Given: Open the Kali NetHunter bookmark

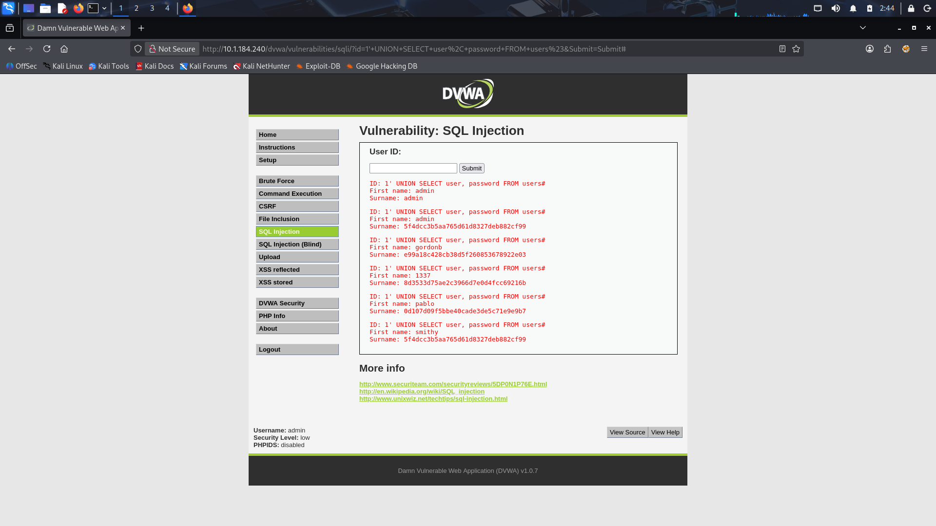Looking at the screenshot, I should tap(262, 66).
